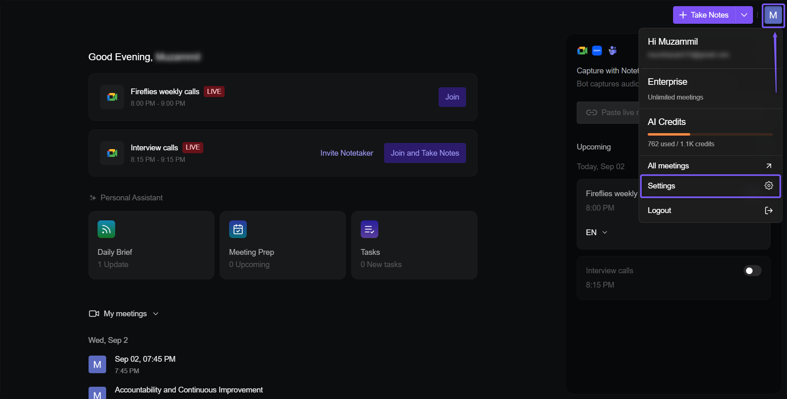Viewport: 787px width, 399px height.
Task: Choose Logout from profile menu
Action: click(x=710, y=211)
